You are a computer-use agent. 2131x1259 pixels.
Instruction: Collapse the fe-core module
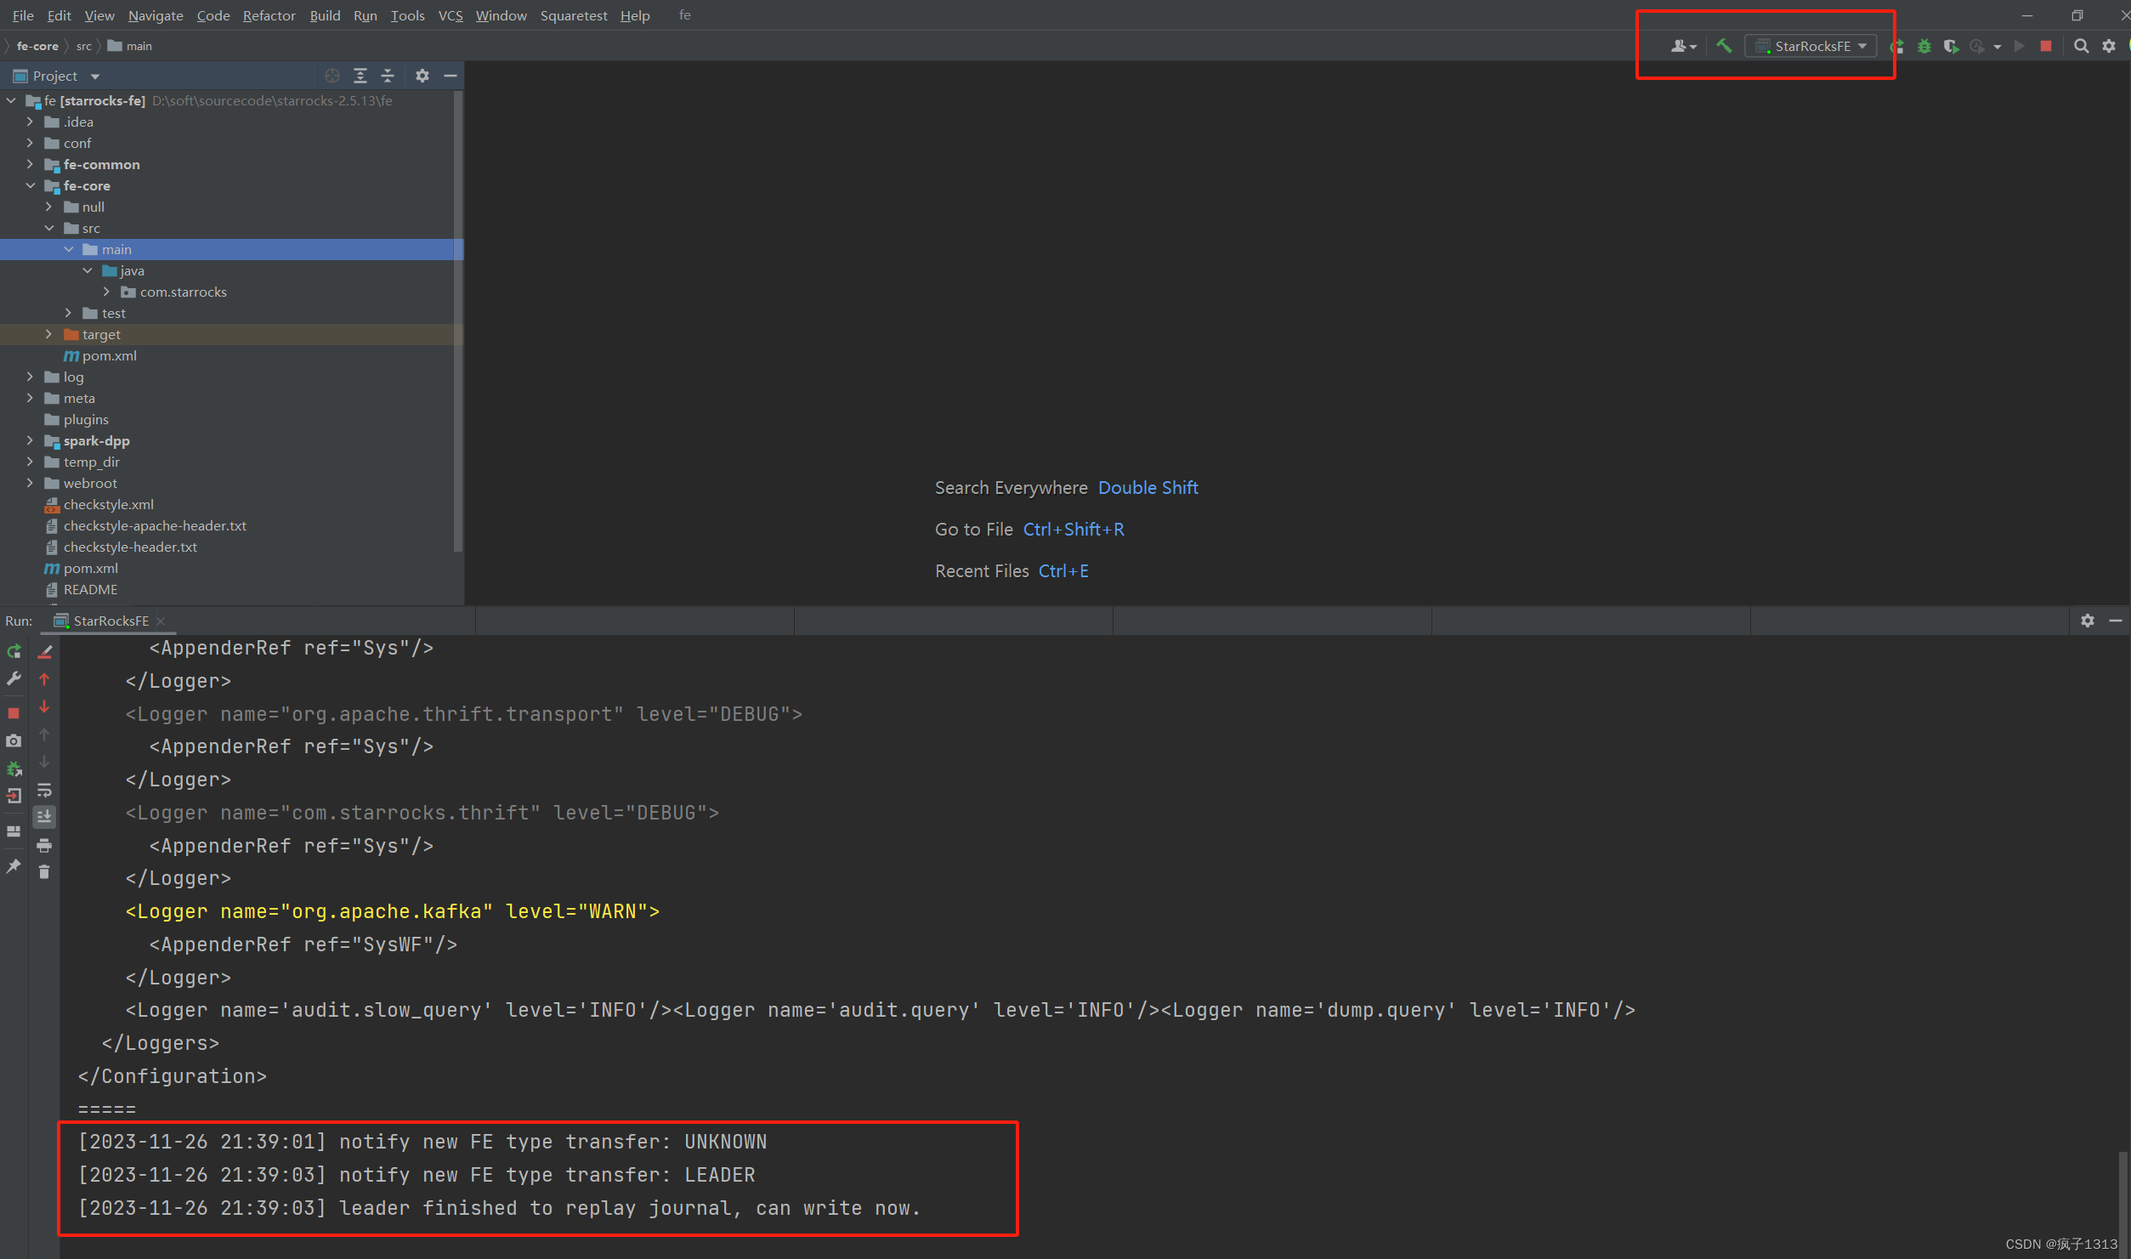click(x=30, y=185)
